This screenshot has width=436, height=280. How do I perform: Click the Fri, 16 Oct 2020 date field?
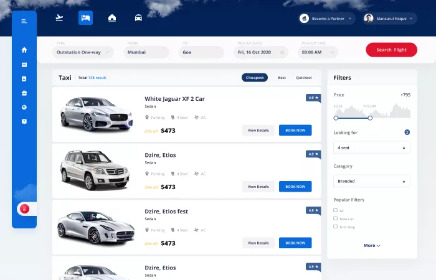[261, 52]
